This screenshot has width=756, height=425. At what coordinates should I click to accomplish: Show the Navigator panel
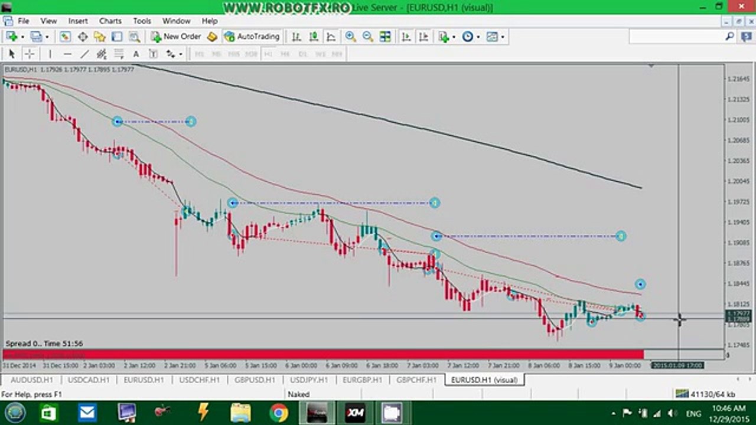click(100, 37)
